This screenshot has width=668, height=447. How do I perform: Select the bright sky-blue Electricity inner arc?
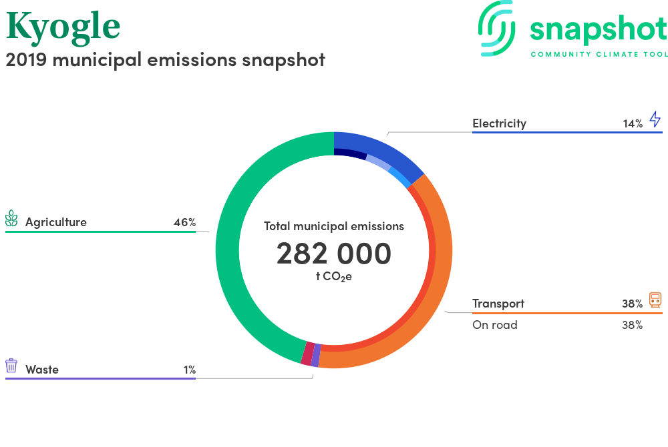click(x=399, y=177)
